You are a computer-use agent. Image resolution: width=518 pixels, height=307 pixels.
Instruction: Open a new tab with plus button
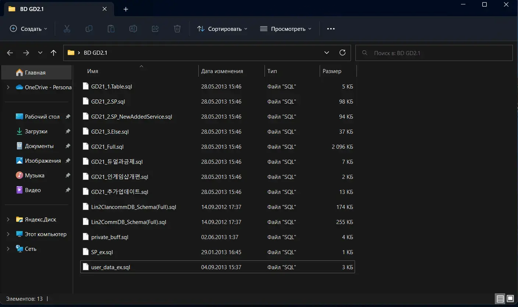126,9
